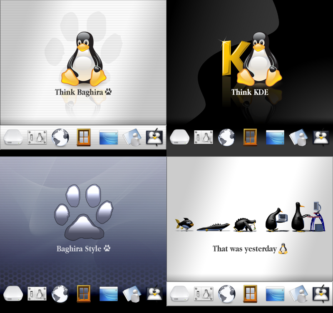Open the wooden window icon in Think KDE panel
This screenshot has width=333, height=313.
coord(250,137)
